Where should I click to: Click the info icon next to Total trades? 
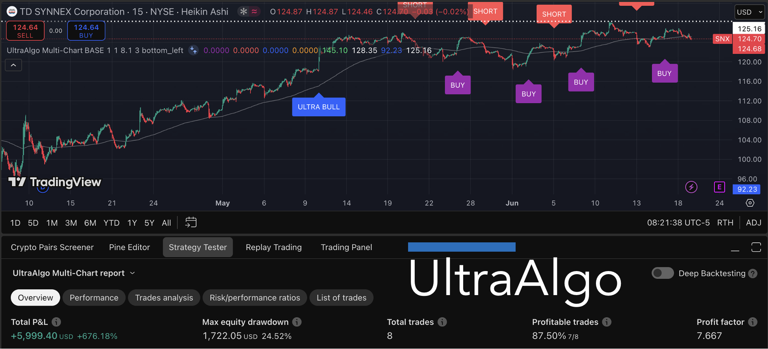point(442,322)
